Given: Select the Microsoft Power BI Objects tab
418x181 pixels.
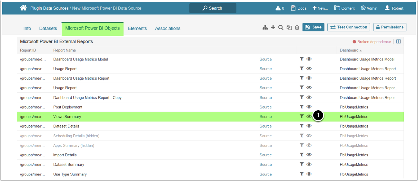Looking at the screenshot, I should tap(93, 29).
